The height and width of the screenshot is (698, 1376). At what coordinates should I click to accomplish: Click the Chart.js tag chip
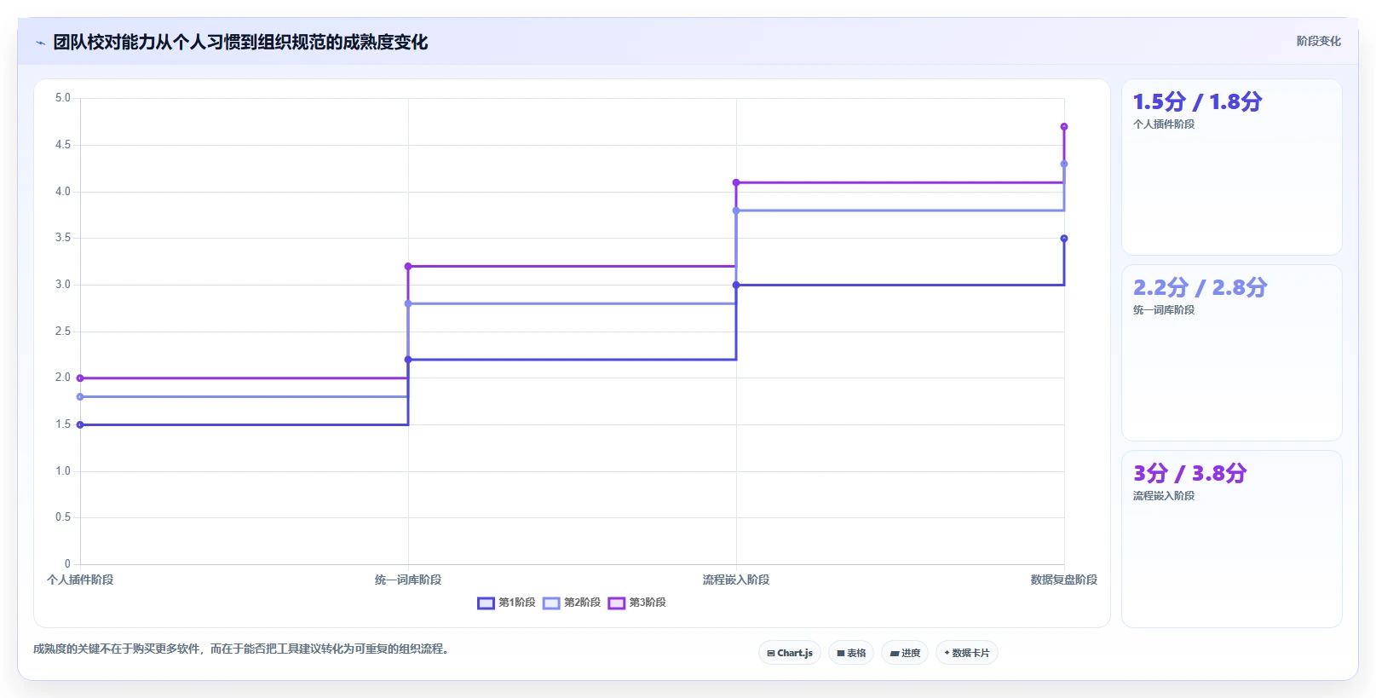click(x=790, y=653)
